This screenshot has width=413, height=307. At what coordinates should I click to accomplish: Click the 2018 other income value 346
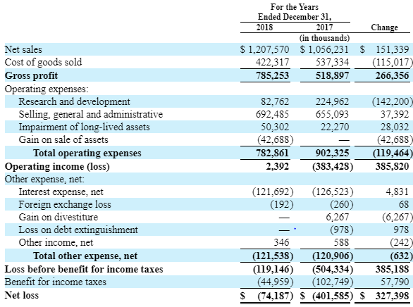(281, 242)
